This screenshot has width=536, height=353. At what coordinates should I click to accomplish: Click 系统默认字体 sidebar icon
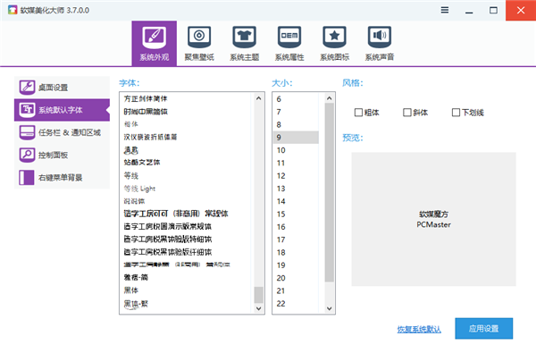click(x=27, y=110)
